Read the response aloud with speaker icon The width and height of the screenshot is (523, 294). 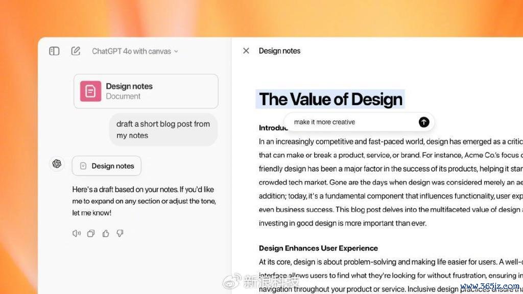click(x=77, y=233)
